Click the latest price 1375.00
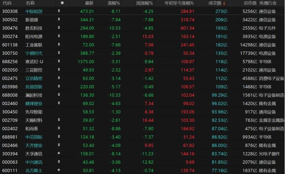Image resolution: width=285 pixels, height=174 pixels. [x=86, y=62]
